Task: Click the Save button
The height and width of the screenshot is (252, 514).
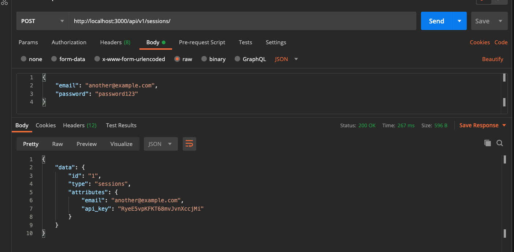Action: pyautogui.click(x=482, y=21)
